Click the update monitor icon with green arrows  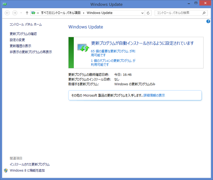tap(83, 48)
